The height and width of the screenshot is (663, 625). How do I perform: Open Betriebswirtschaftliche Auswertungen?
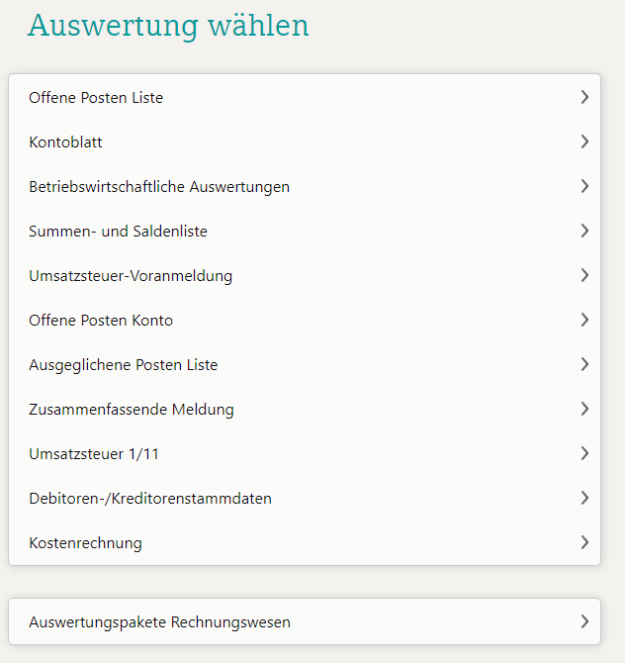(x=159, y=187)
